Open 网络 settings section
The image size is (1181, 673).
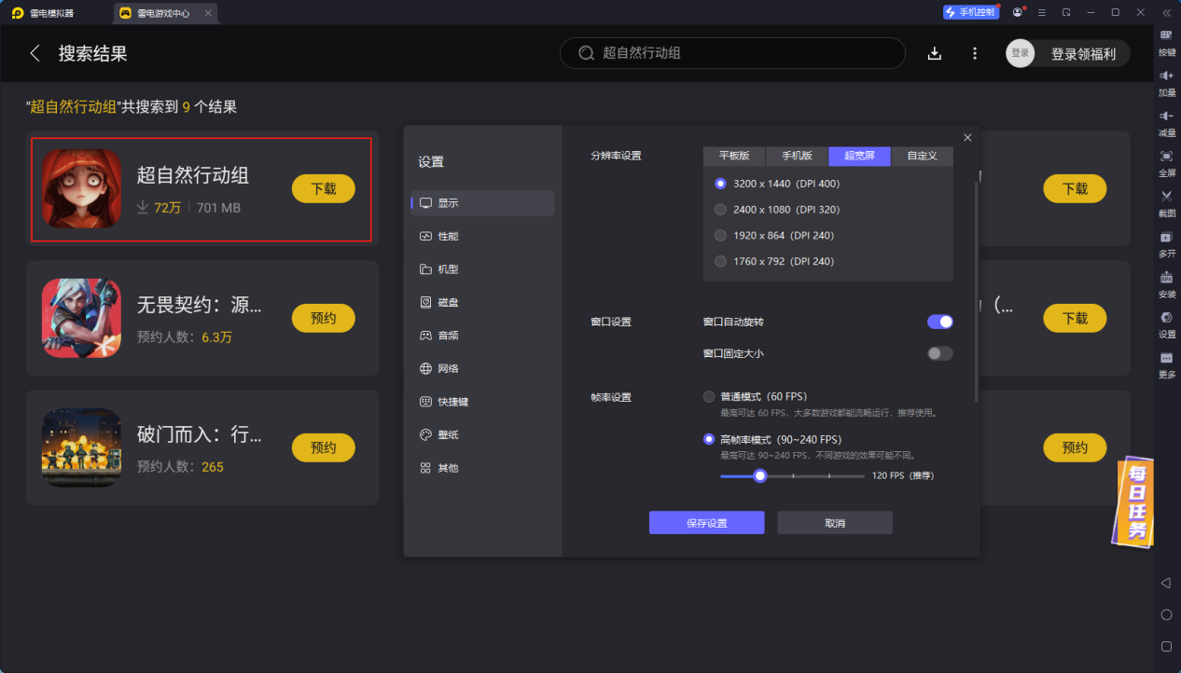point(482,369)
